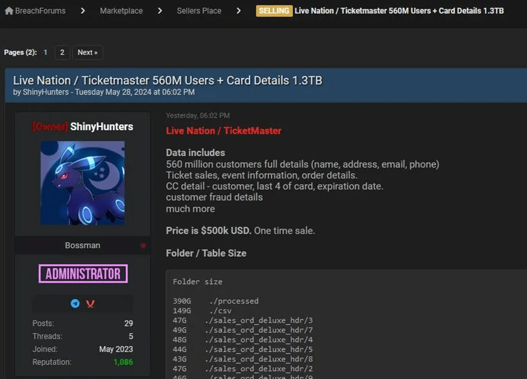Image resolution: width=527 pixels, height=379 pixels.
Task: Click the Next » pagination button
Action: point(87,52)
